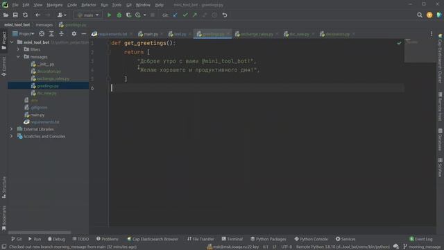The image size is (444, 250).
Task: Toggle tool window bars icon in status bar
Action: point(4,247)
